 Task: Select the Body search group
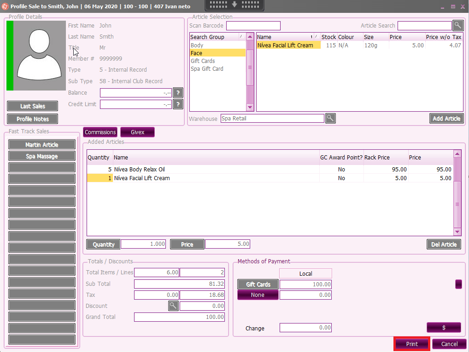[217, 45]
